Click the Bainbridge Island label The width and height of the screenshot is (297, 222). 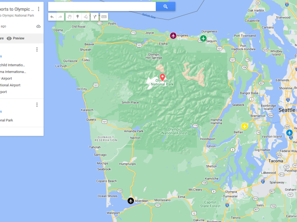coord(268,107)
